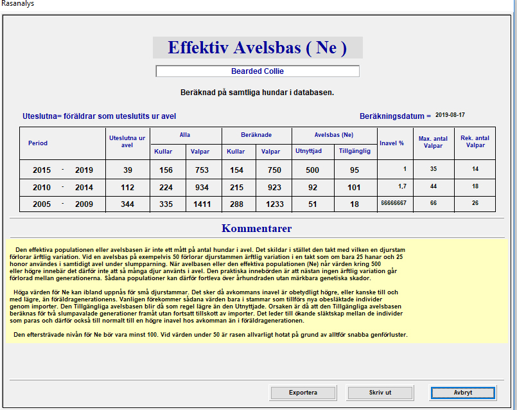Click Max. antal Valpar value 66
517x410 pixels.
tap(434, 203)
